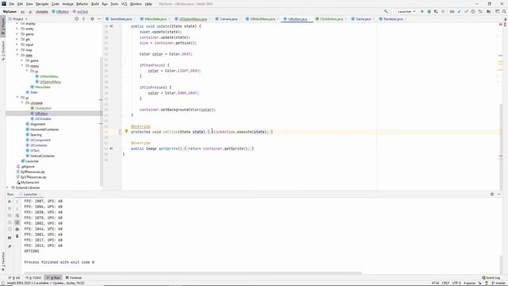Switch to ClickAction.java tab
The height and width of the screenshot is (286, 508).
(x=331, y=19)
